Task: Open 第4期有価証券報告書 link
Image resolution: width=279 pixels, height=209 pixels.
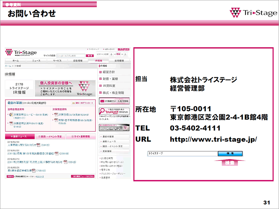Action: tap(19, 171)
